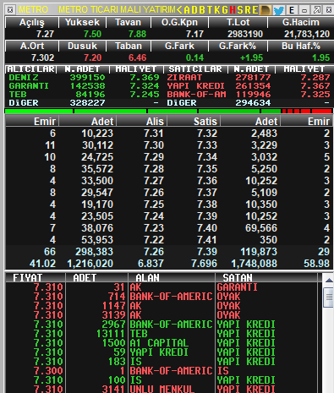The height and width of the screenshot is (393, 334).
Task: Click the detach window arrow icon
Action: pos(317,10)
